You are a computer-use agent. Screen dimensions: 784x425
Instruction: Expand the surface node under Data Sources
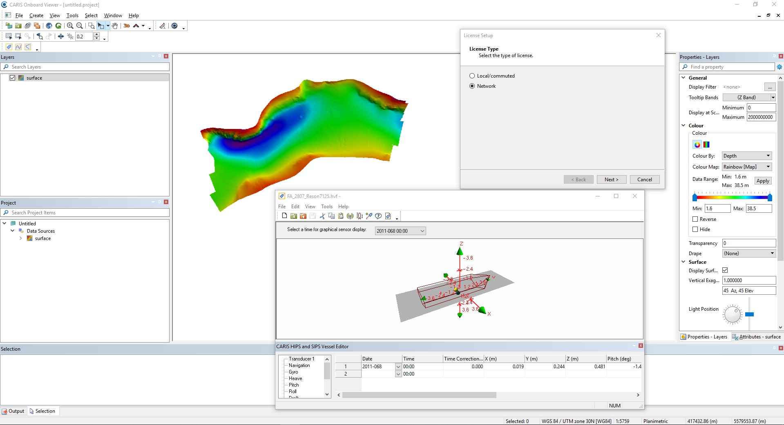pos(20,238)
